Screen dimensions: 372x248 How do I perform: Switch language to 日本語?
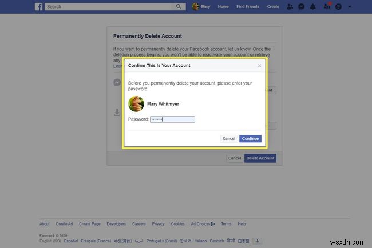pos(243,241)
